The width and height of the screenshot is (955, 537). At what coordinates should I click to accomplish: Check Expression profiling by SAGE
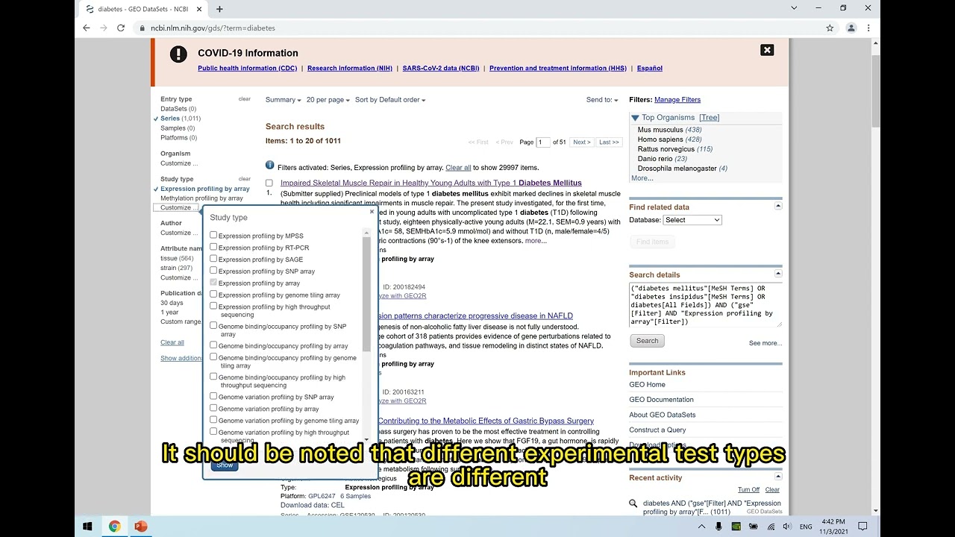(213, 259)
